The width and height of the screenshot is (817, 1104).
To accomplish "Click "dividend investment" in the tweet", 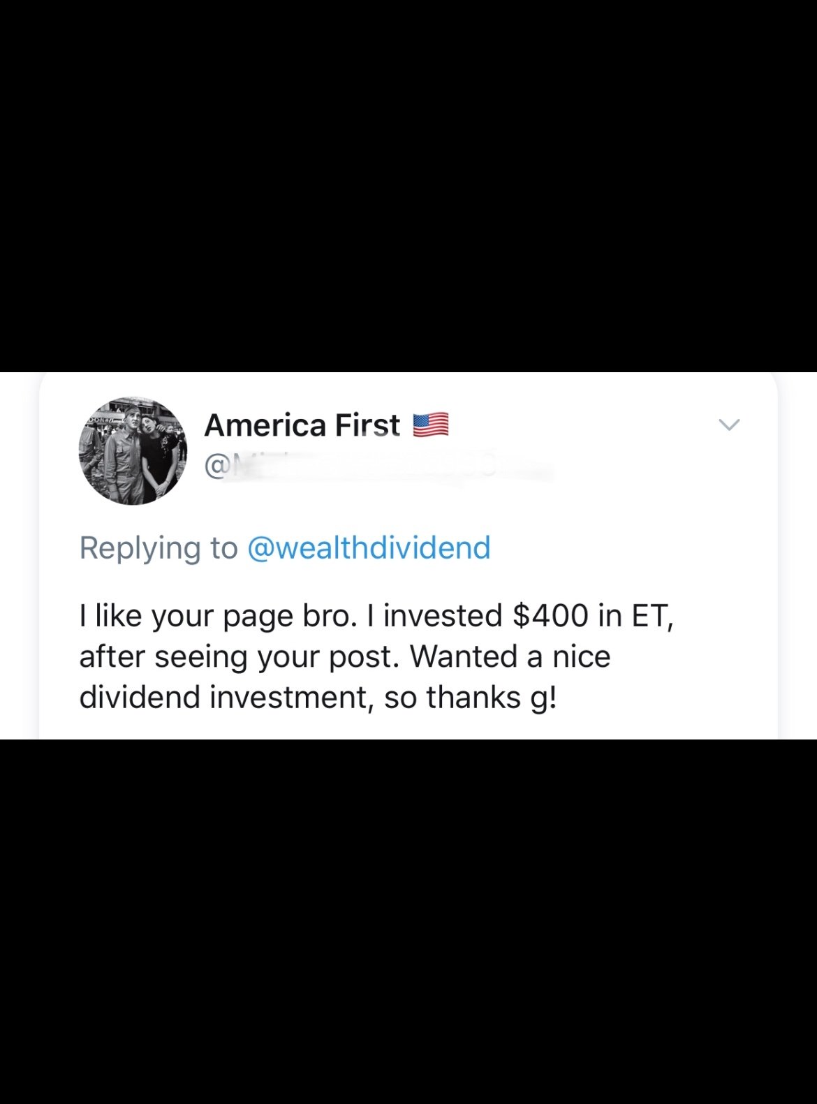I will (x=223, y=697).
